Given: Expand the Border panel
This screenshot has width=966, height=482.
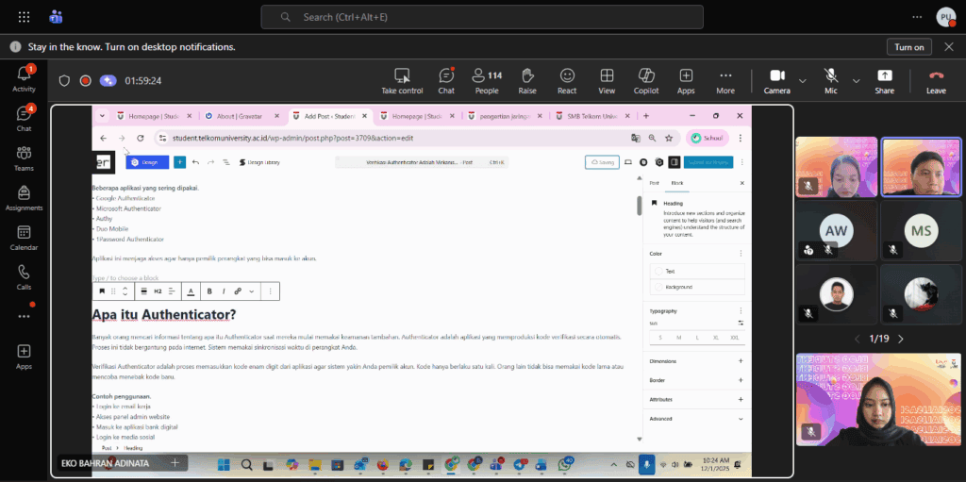Looking at the screenshot, I should click(697, 380).
